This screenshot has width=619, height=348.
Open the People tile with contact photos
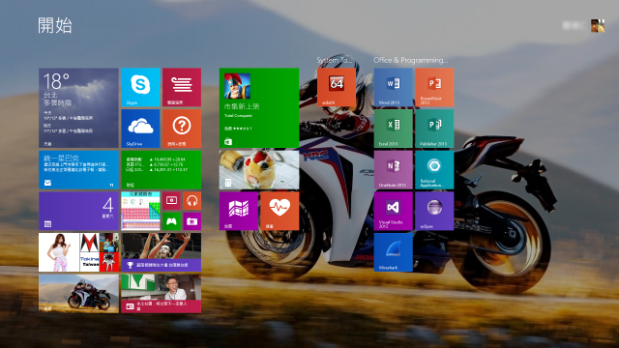pyautogui.click(x=78, y=252)
